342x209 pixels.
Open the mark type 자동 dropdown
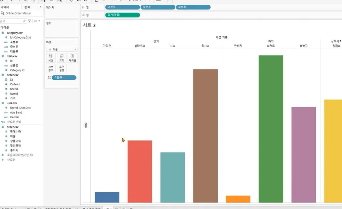tap(62, 49)
